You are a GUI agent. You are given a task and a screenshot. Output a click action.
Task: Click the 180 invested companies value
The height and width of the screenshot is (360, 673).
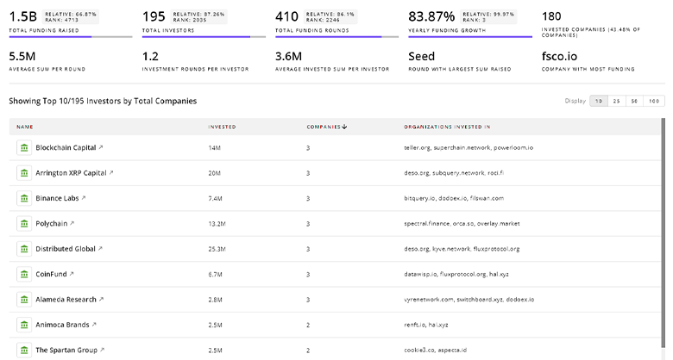551,16
